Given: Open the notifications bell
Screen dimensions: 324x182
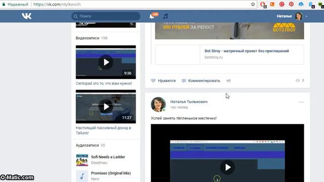Looking at the screenshot, I should [152, 16].
